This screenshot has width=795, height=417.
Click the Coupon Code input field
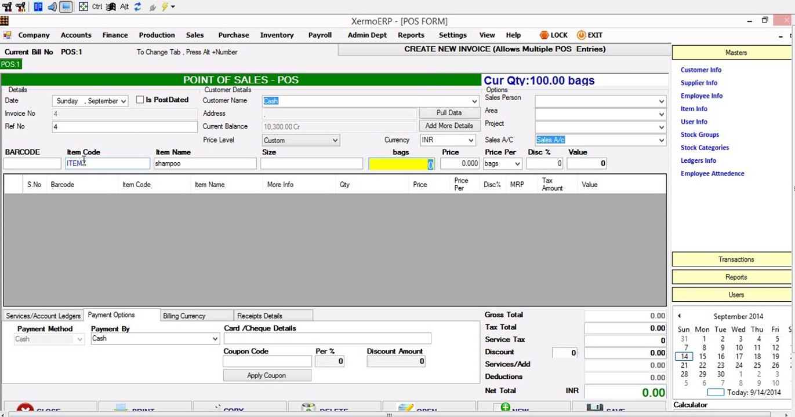(x=267, y=361)
